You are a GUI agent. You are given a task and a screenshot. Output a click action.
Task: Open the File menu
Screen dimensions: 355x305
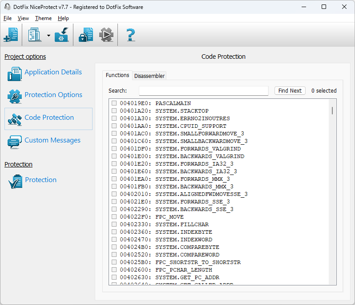coord(8,18)
